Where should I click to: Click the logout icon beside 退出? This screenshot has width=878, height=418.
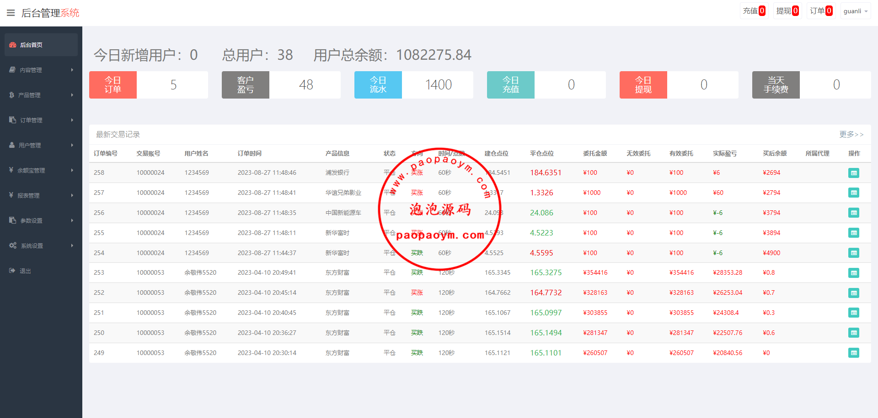pos(12,271)
